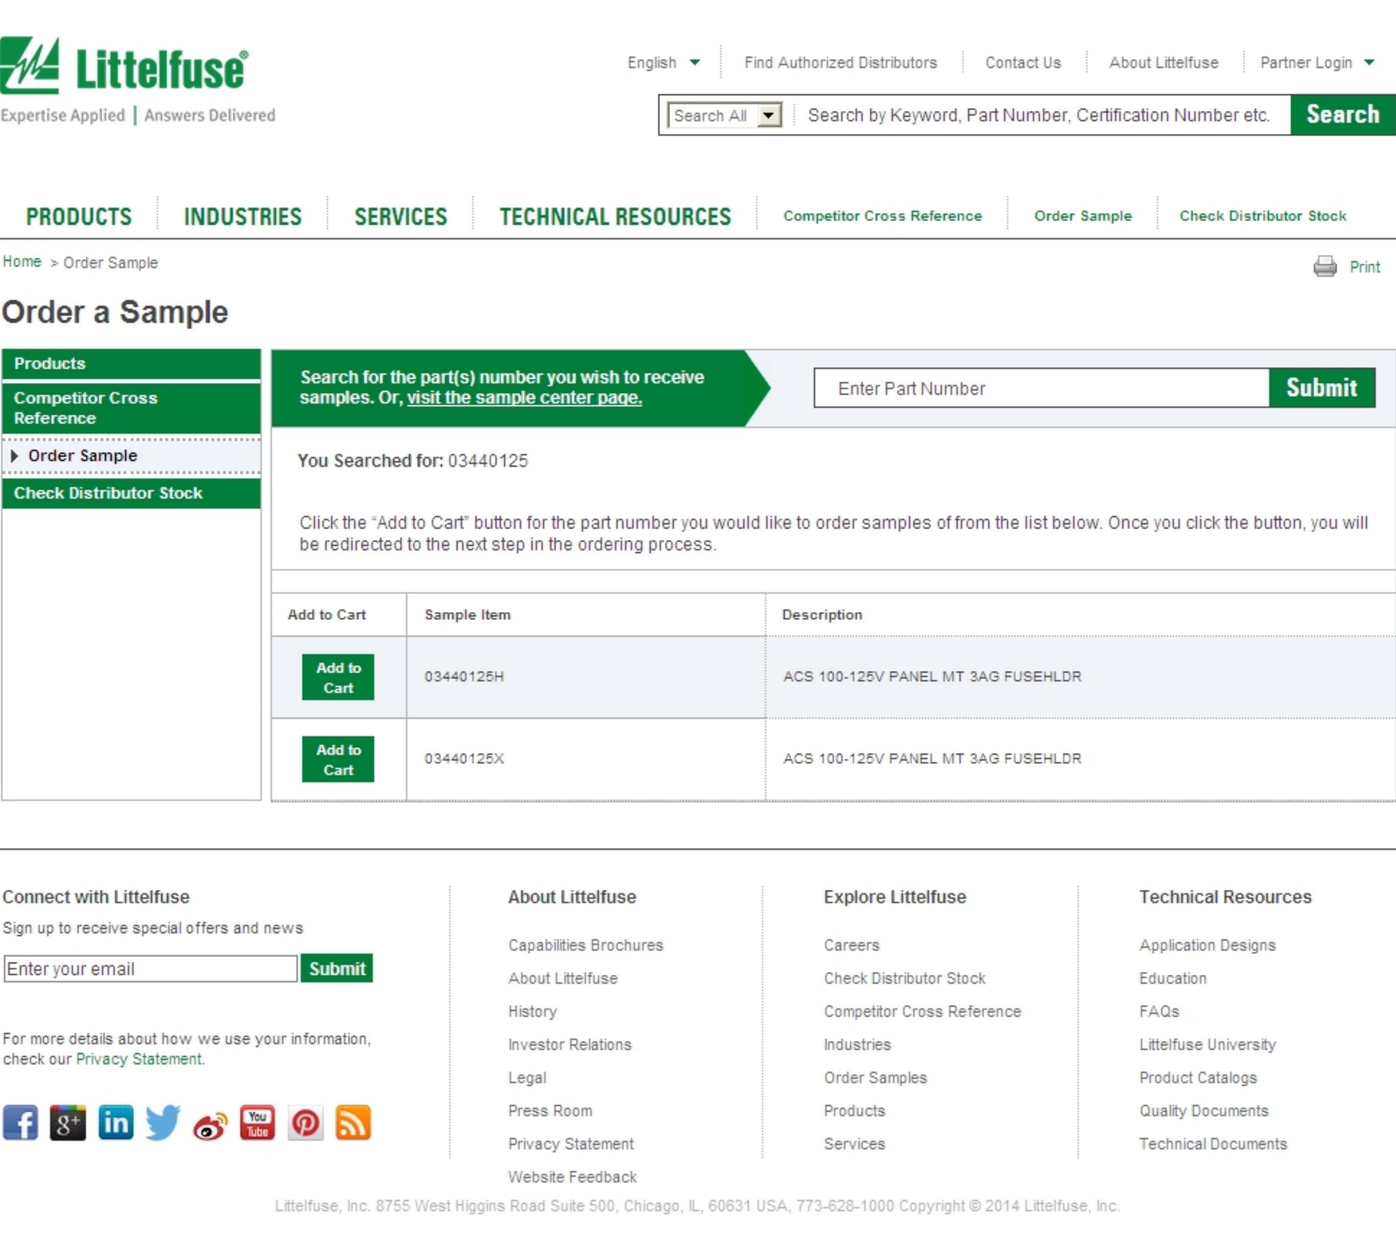Viewport: 1396px width, 1250px height.
Task: Open the History footer link
Action: tap(532, 1011)
